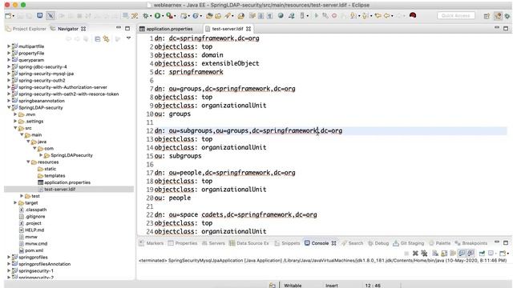Viewport: 513px width, 288px height.
Task: Click the Debug bug toolbar icon
Action: (145, 16)
